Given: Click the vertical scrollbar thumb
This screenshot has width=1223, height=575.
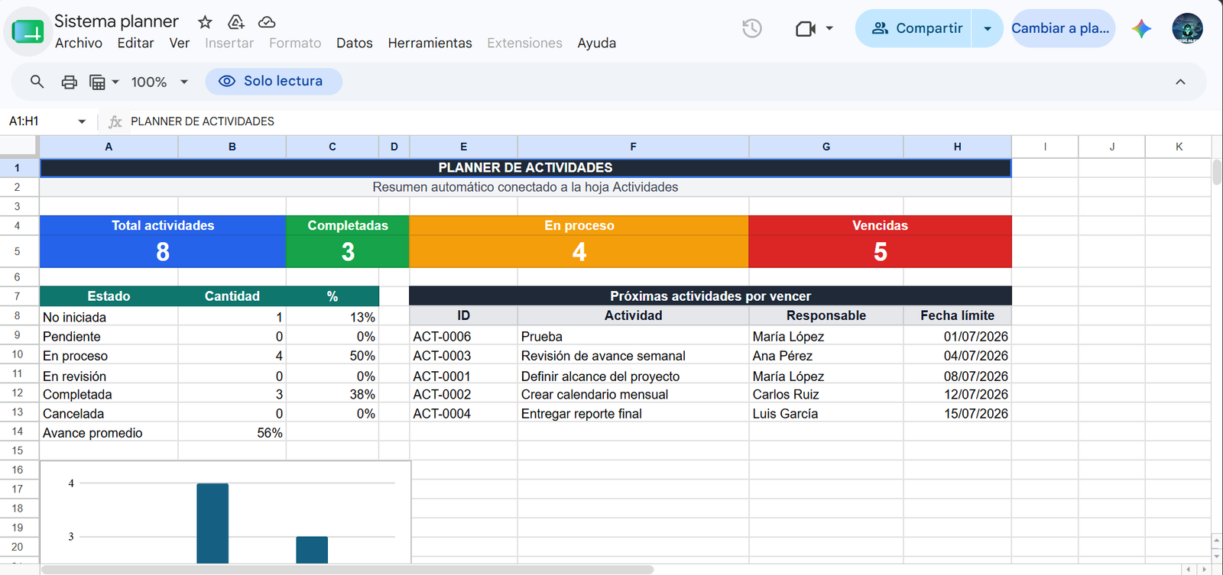Looking at the screenshot, I should coord(1216,172).
